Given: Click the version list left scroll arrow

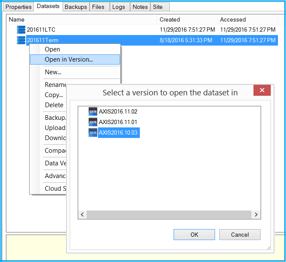Looking at the screenshot, I should pyautogui.click(x=82, y=214).
